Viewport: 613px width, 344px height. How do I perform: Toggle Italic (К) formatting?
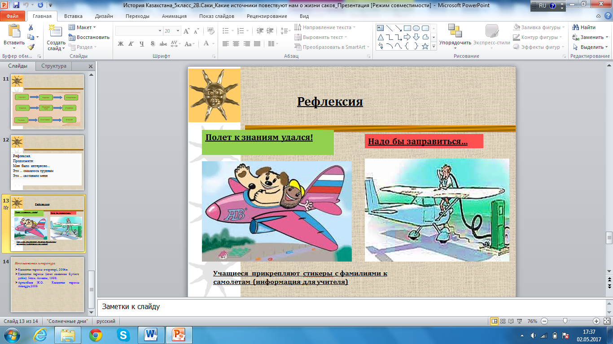point(131,44)
